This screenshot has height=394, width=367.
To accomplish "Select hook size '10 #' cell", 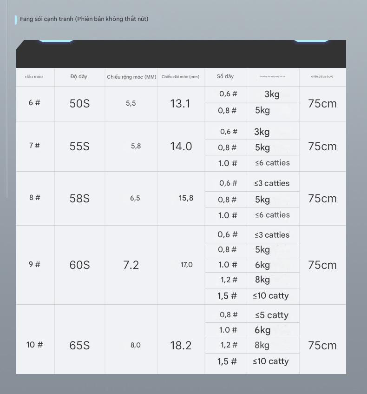I will [34, 345].
